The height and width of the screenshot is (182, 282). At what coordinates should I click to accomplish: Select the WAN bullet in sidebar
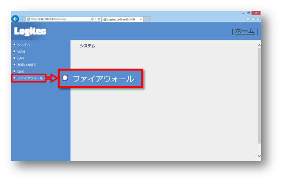point(14,51)
